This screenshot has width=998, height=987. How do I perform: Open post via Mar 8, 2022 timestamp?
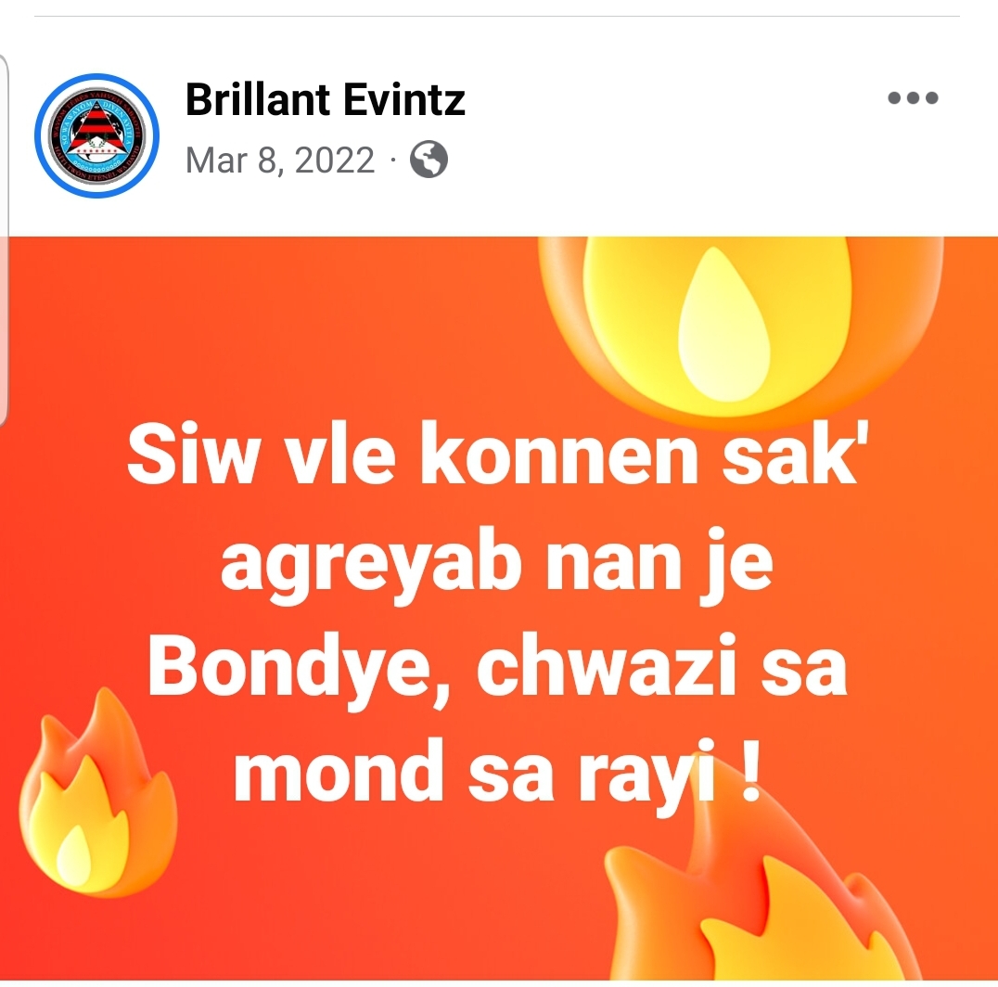(280, 160)
